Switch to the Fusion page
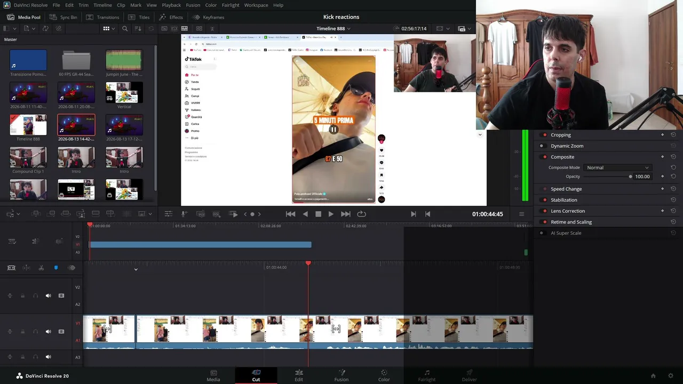Screen dimensions: 683x384 point(341,375)
